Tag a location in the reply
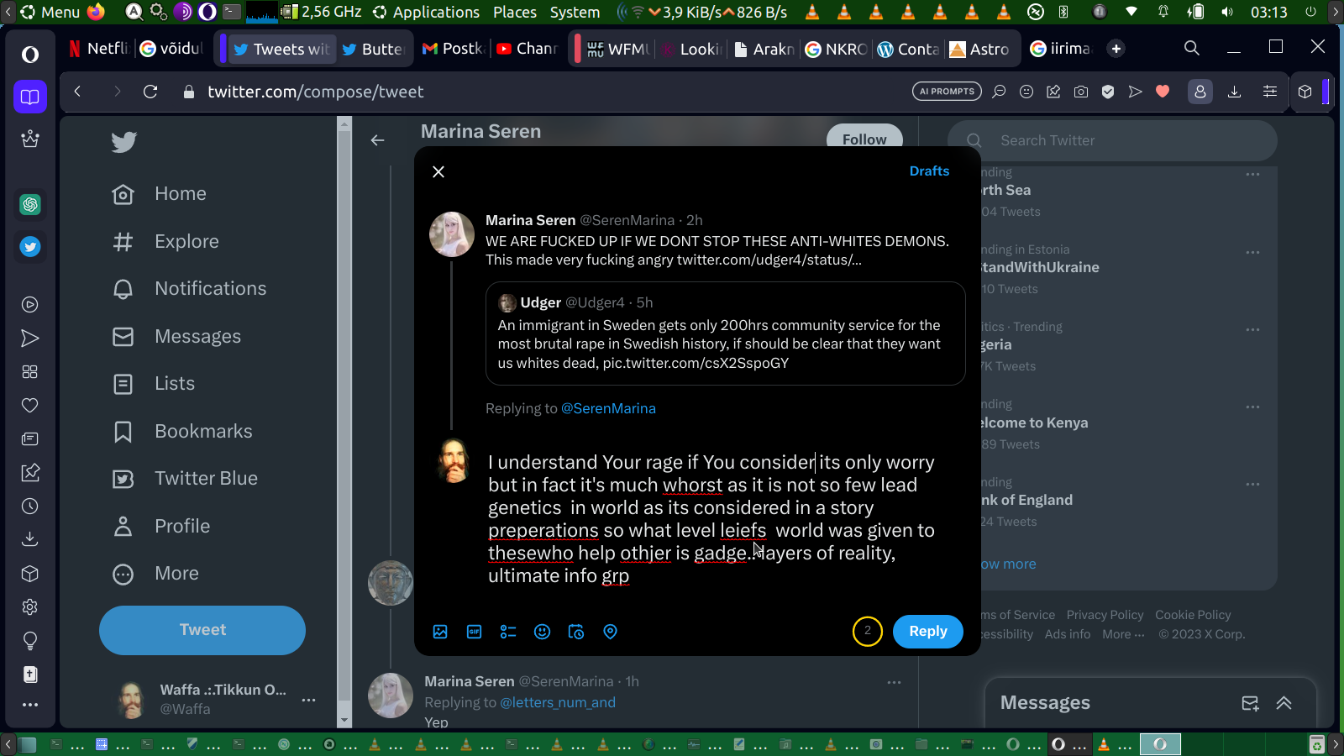 tap(611, 632)
